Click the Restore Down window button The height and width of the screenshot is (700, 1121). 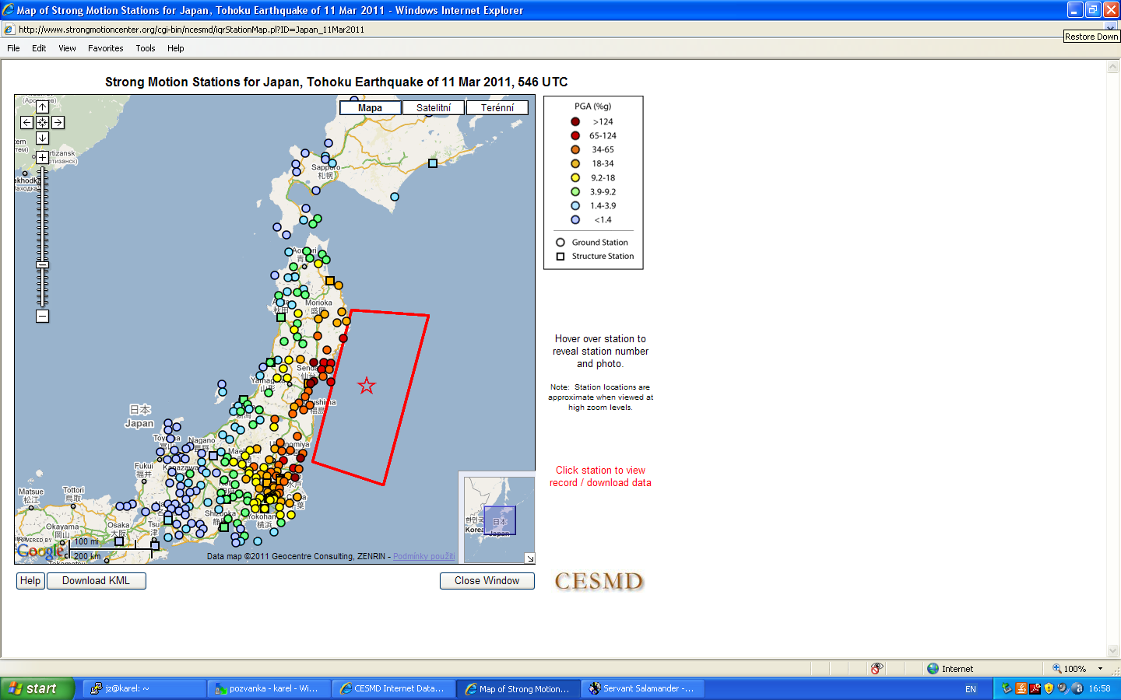[x=1093, y=10]
